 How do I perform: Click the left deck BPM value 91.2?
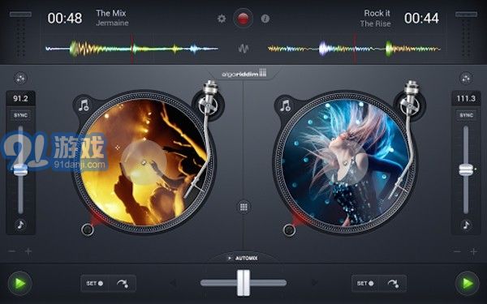pyautogui.click(x=20, y=99)
